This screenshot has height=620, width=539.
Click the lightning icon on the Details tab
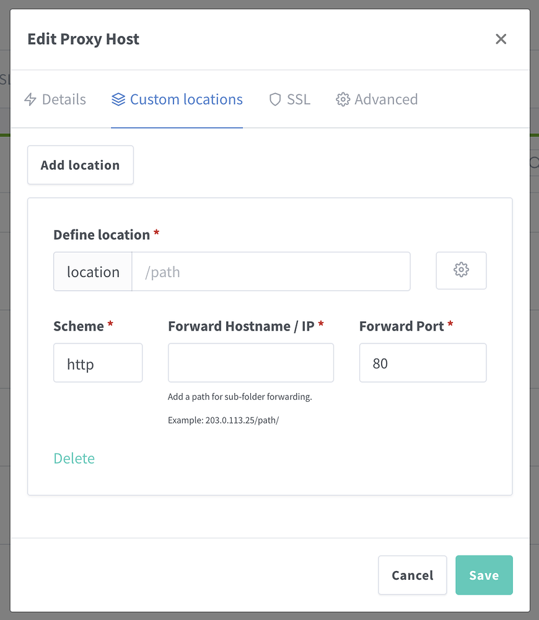pyautogui.click(x=30, y=99)
